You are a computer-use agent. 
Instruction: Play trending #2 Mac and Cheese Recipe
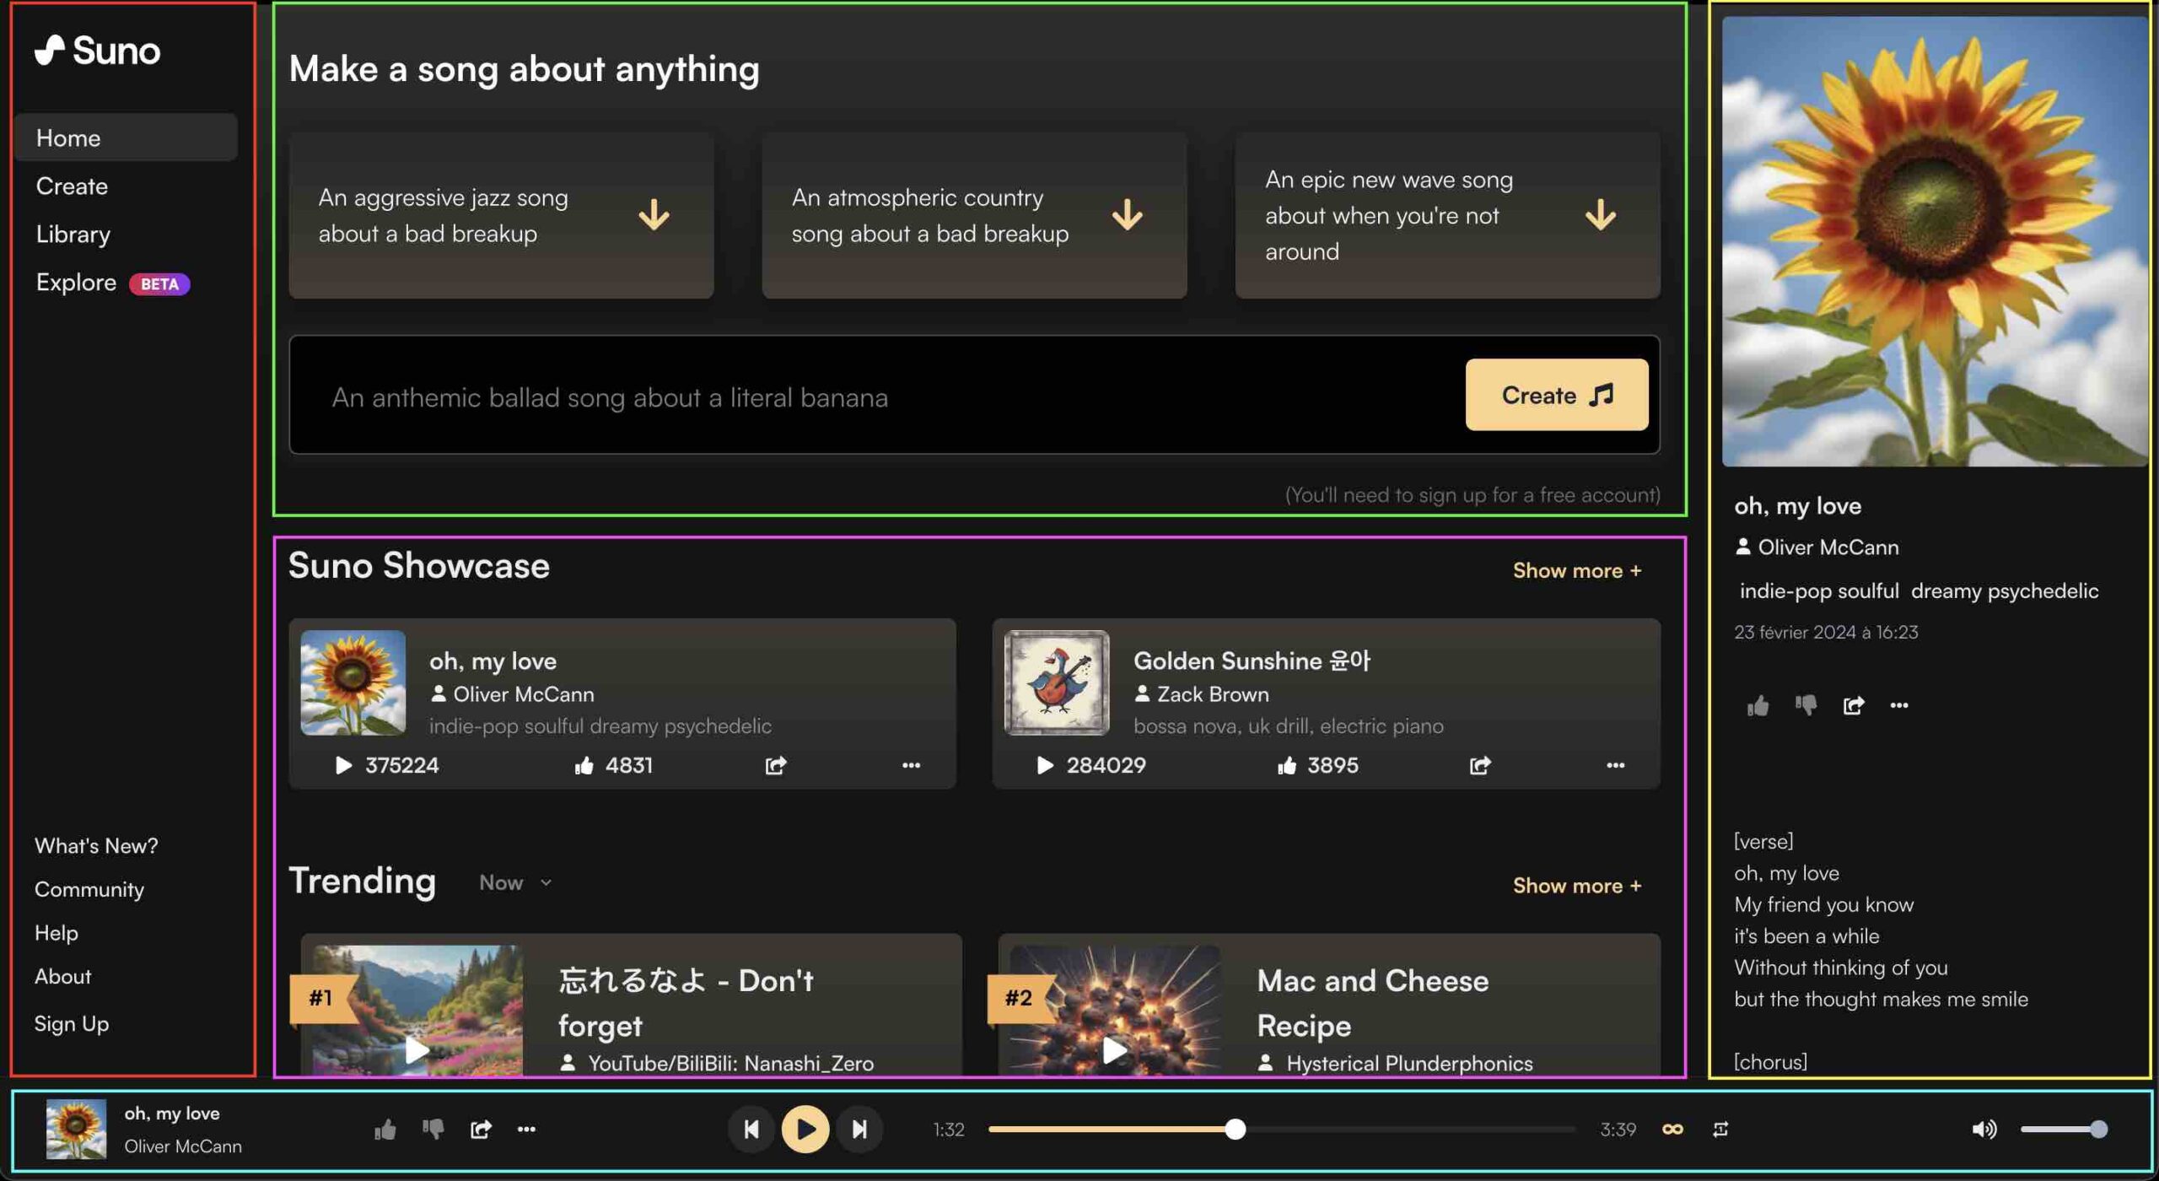click(x=1115, y=1050)
